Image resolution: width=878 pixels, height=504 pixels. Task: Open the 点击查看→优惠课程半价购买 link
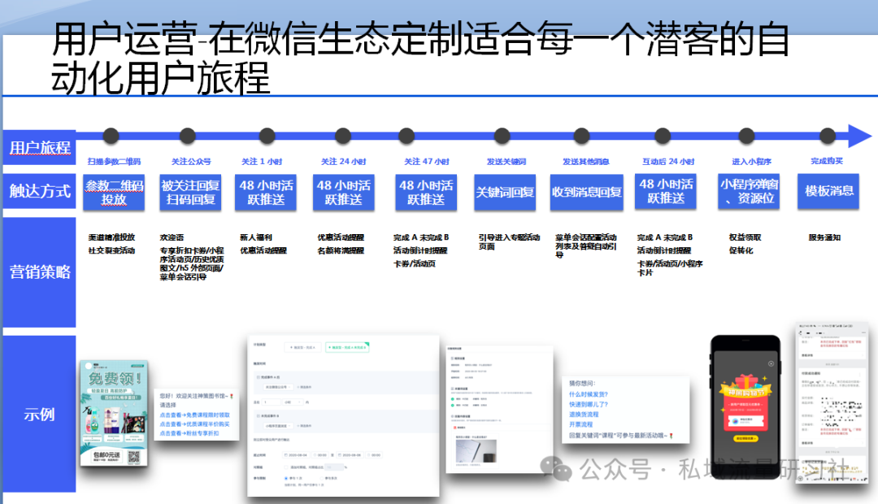pyautogui.click(x=194, y=424)
